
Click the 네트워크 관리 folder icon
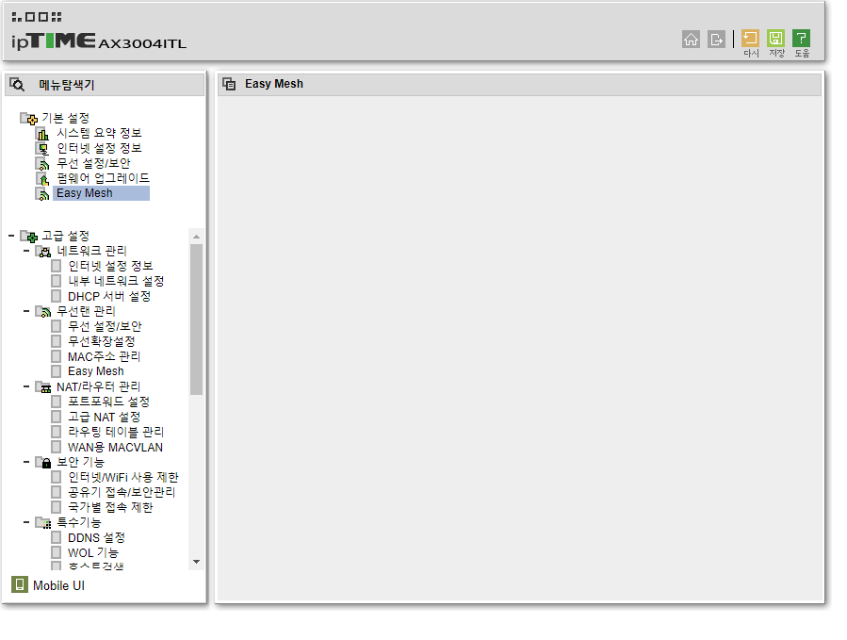point(43,252)
